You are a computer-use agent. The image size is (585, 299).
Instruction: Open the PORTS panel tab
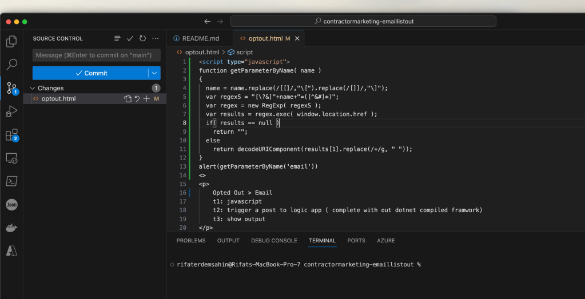356,241
